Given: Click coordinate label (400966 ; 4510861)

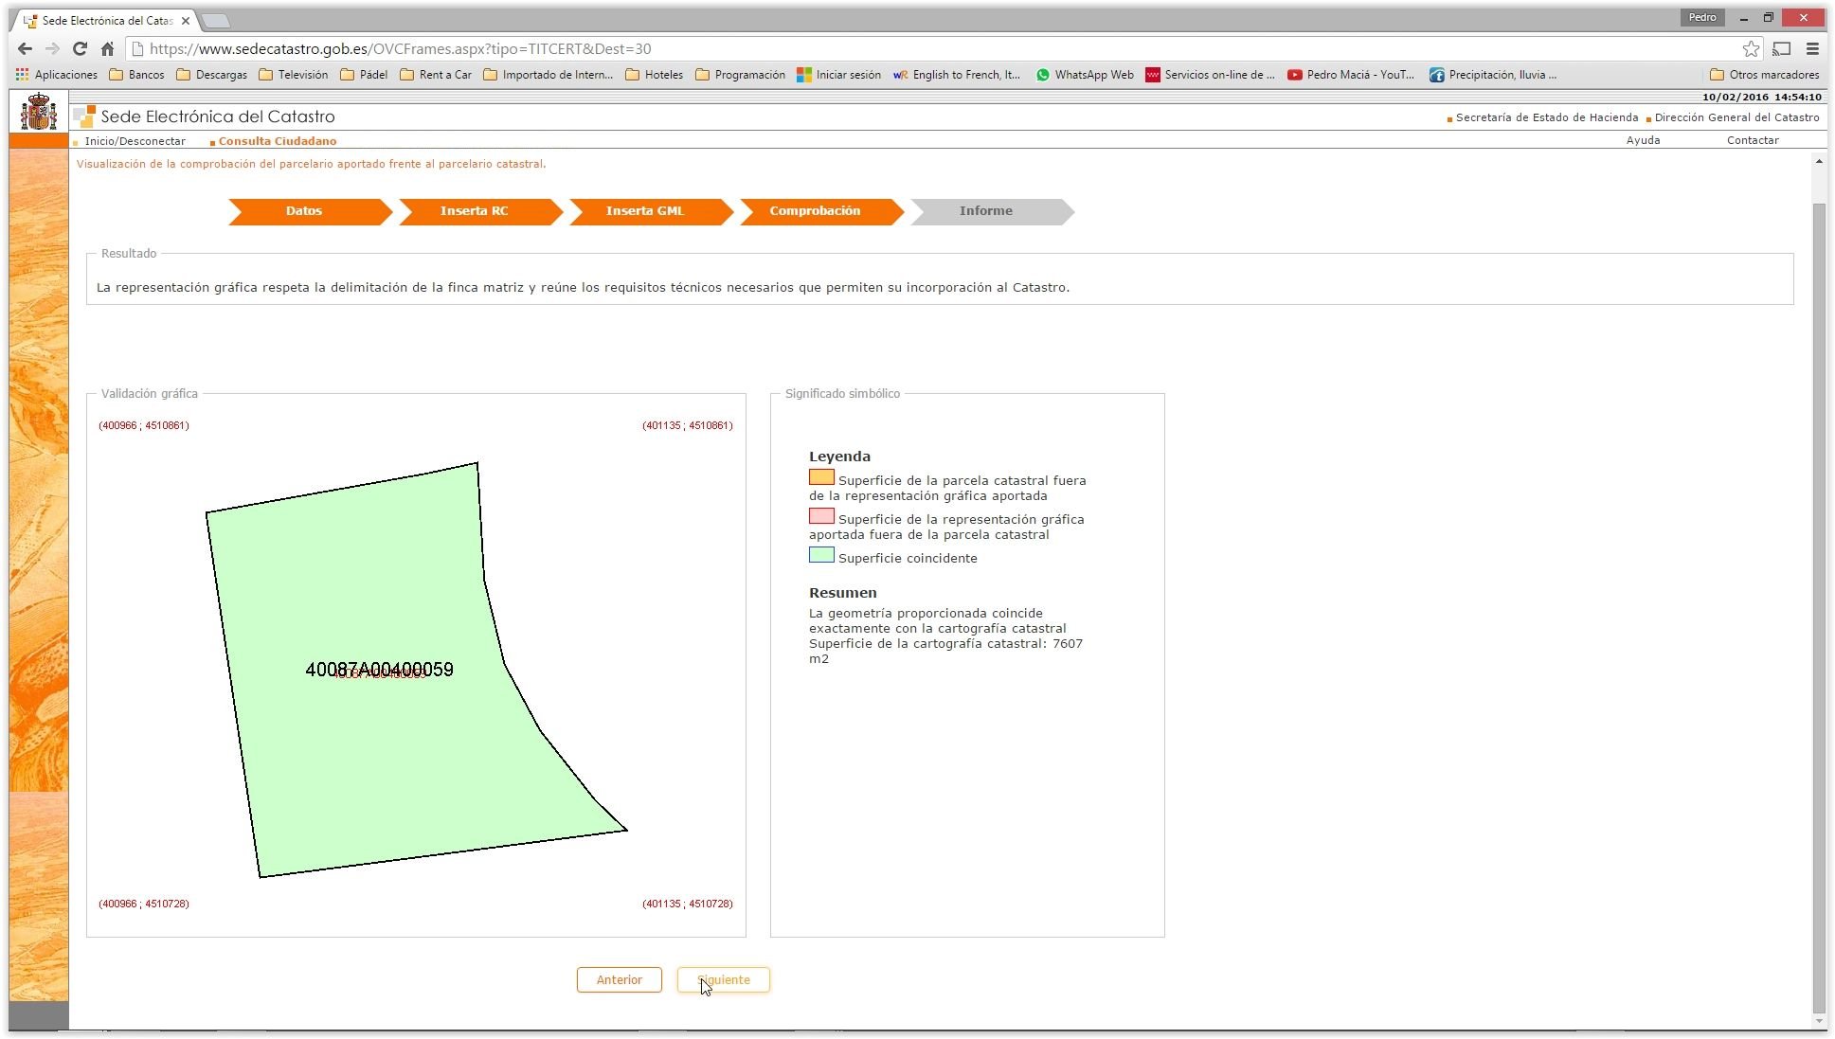Looking at the screenshot, I should 144,425.
